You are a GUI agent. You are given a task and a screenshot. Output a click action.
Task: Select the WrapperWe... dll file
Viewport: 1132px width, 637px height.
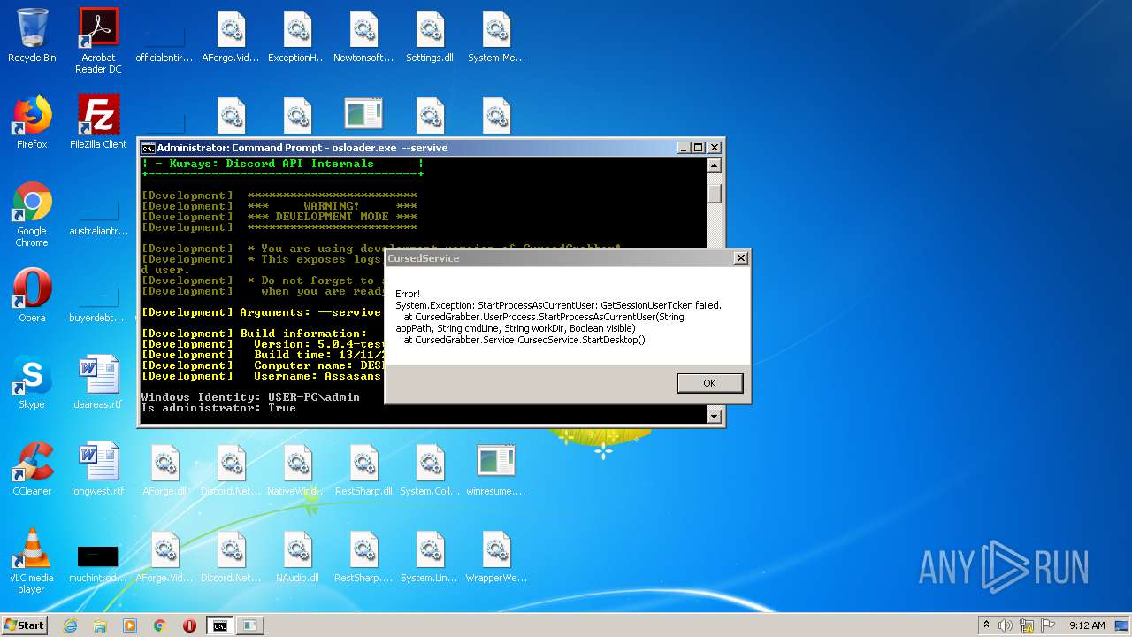(x=496, y=556)
